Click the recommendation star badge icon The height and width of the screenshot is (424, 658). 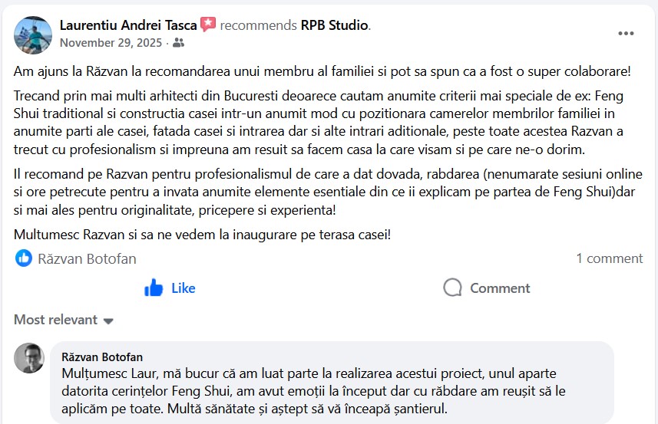(208, 25)
